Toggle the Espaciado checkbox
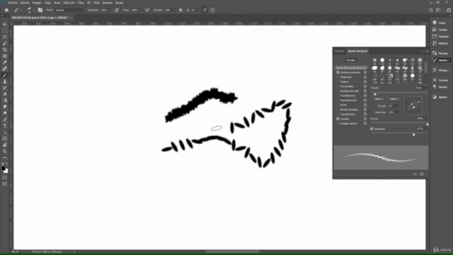This screenshot has height=255, width=453. [x=372, y=129]
